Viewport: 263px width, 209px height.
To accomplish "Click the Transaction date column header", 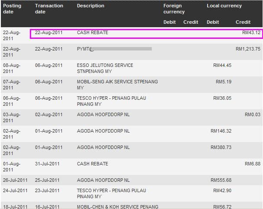I will pyautogui.click(x=49, y=9).
